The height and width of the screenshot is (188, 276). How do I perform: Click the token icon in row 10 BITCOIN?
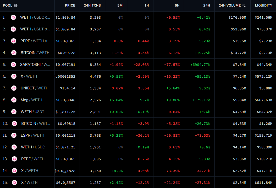click(14, 123)
